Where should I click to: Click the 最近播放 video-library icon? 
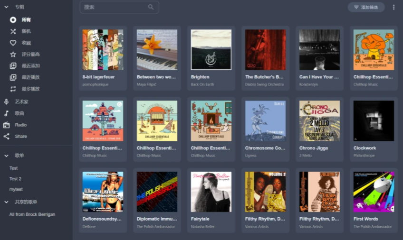tap(13, 77)
